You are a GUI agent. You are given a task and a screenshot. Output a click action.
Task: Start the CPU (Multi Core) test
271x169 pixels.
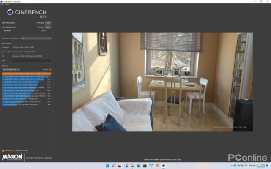tap(48, 23)
